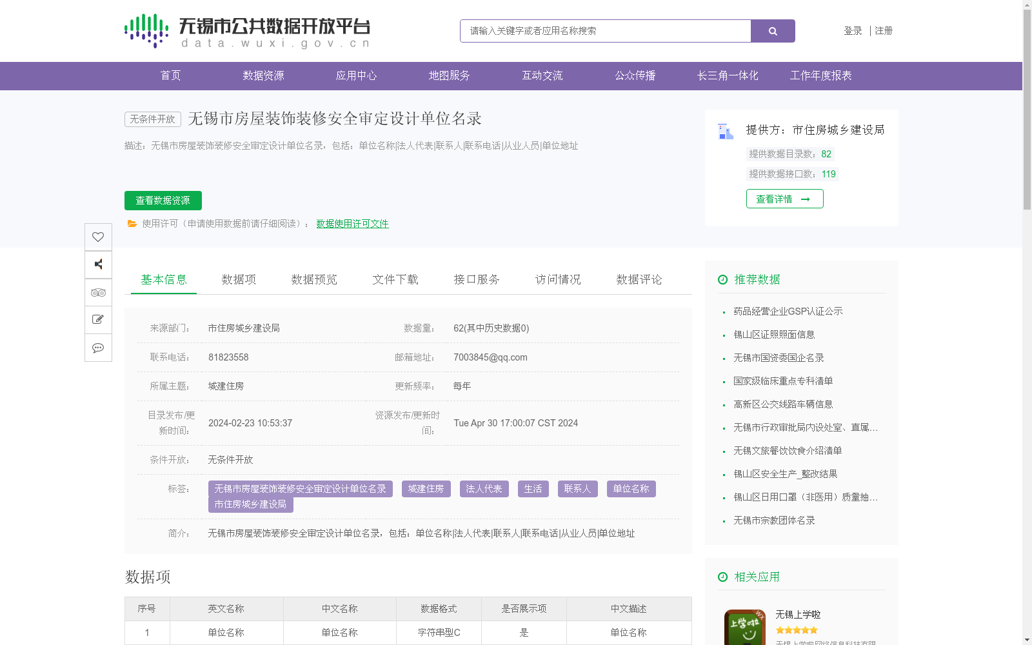The width and height of the screenshot is (1032, 645).
Task: Click the 相关应用 clock icon
Action: (x=723, y=577)
